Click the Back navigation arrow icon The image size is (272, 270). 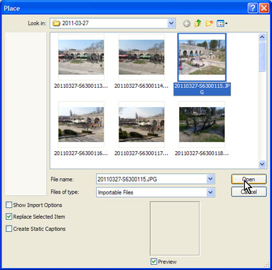click(187, 23)
